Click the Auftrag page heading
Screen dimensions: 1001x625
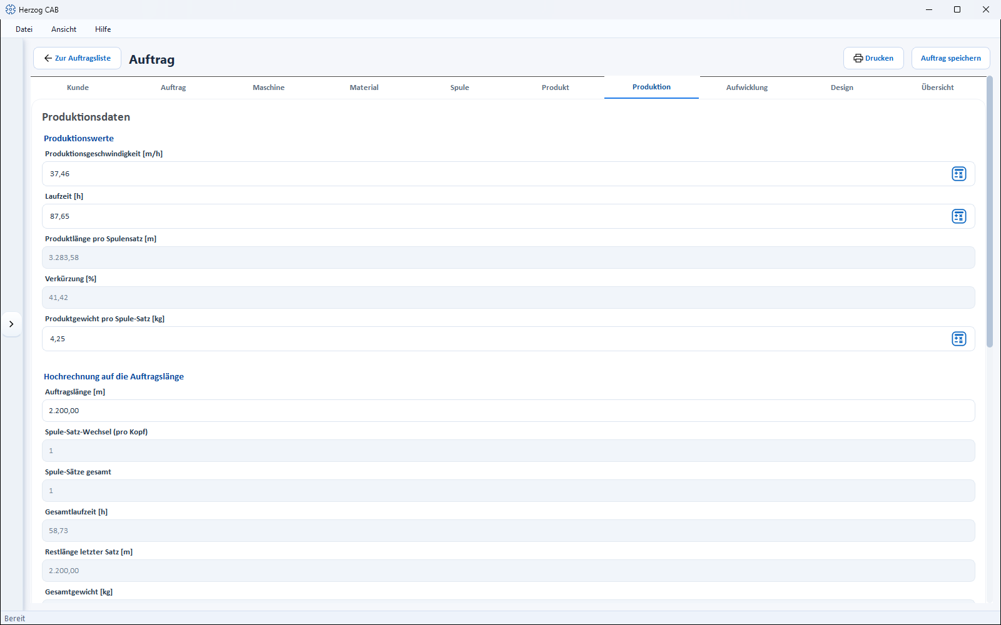152,59
